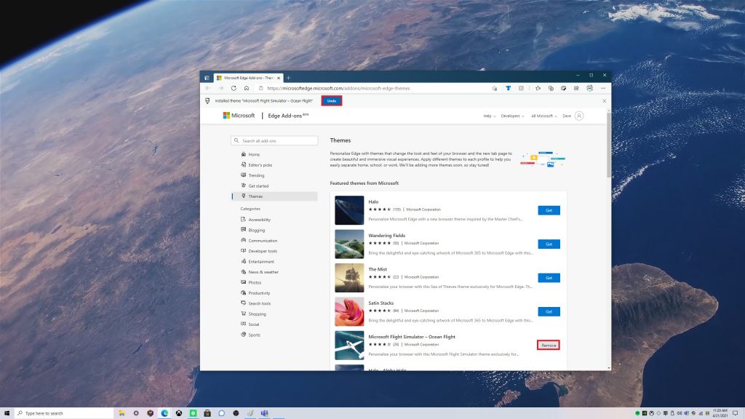This screenshot has height=419, width=745.
Task: Open vertical tabs actions menu icon
Action: 207,78
